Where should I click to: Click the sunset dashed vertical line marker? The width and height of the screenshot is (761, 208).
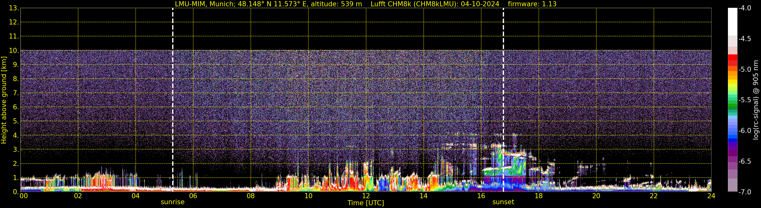[x=503, y=100]
